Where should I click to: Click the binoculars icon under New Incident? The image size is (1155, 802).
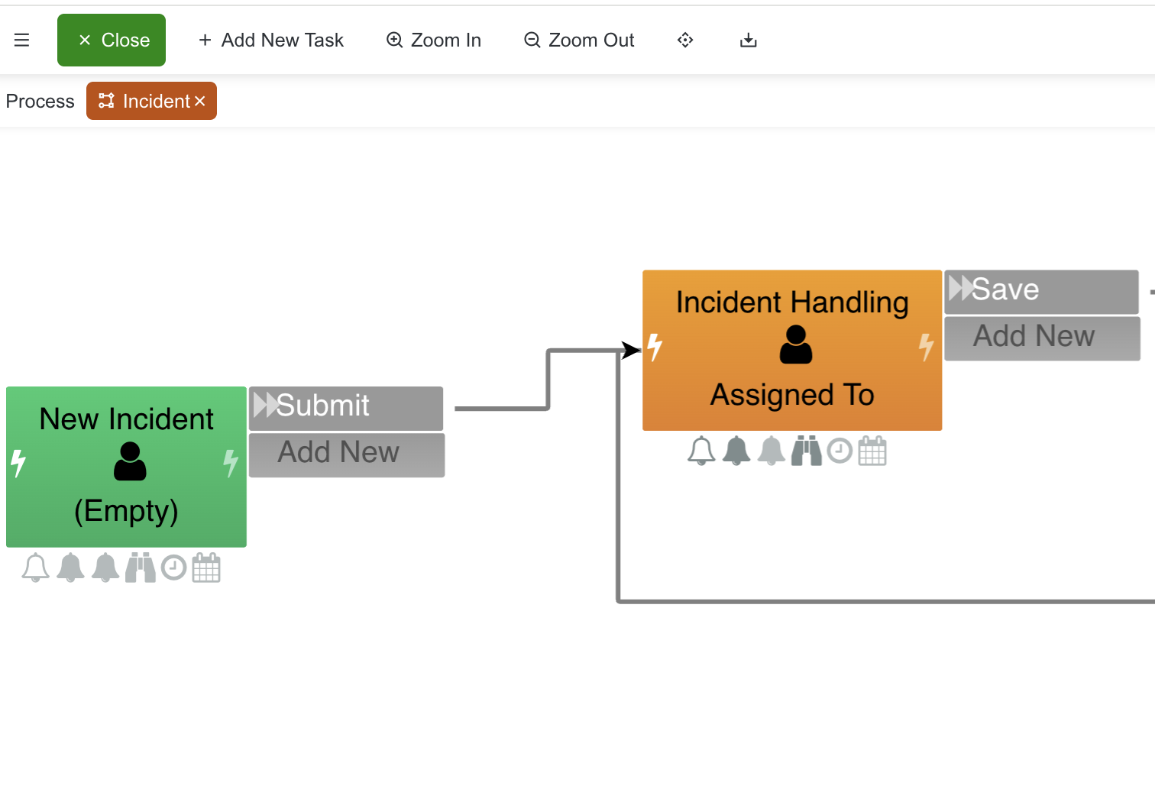141,567
